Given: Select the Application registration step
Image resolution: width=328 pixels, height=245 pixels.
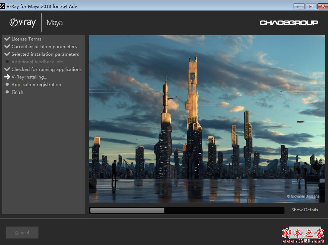Looking at the screenshot, I should (x=36, y=85).
